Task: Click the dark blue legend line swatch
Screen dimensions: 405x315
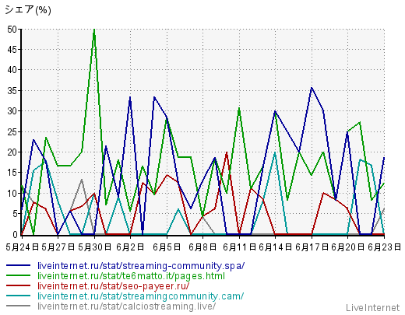Action: click(x=18, y=265)
